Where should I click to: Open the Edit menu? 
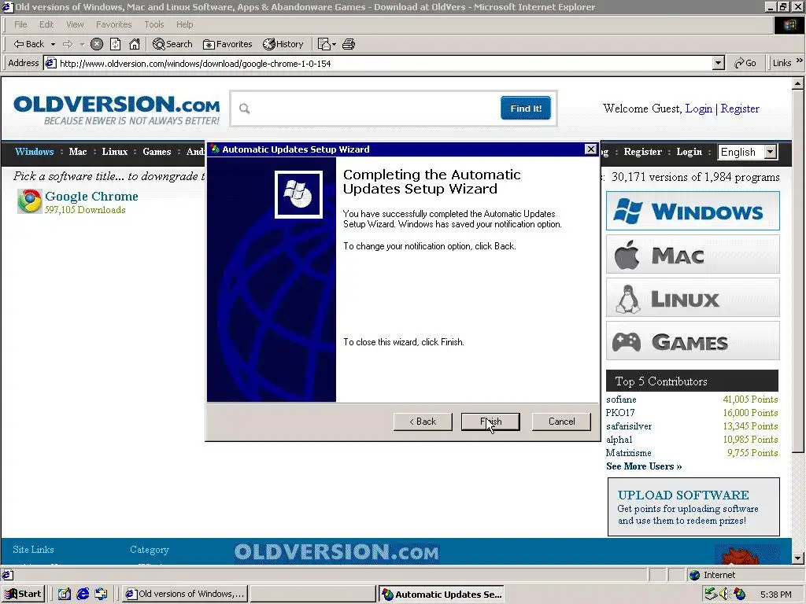click(46, 24)
